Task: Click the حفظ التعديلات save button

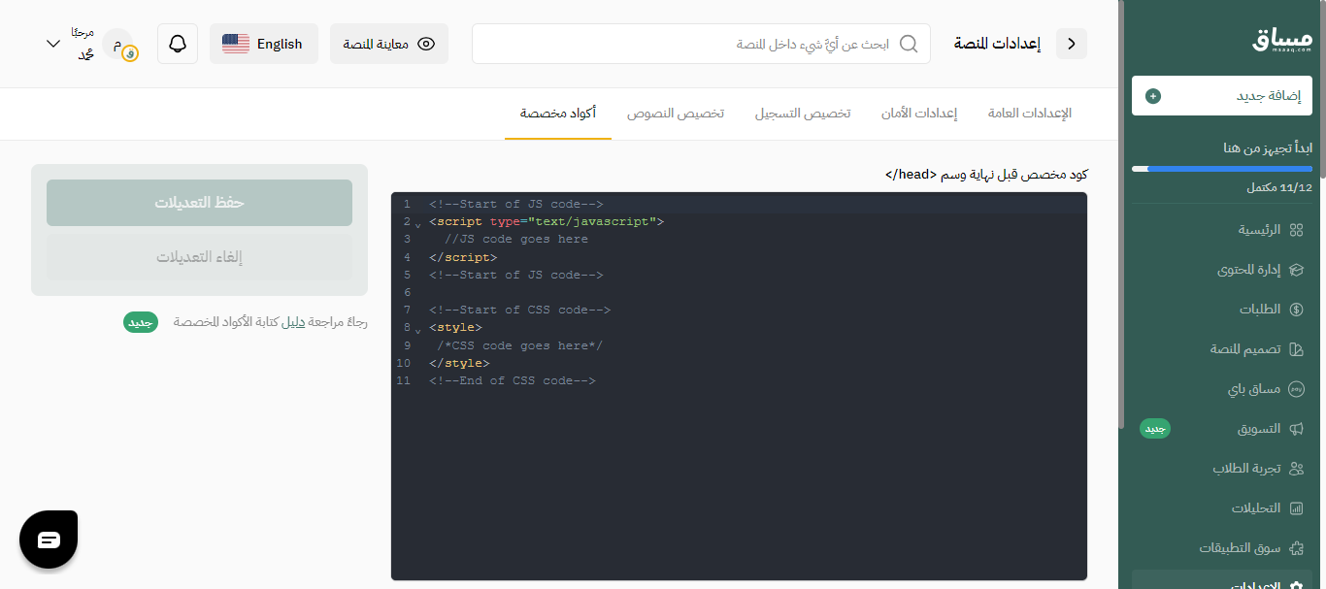Action: point(199,203)
